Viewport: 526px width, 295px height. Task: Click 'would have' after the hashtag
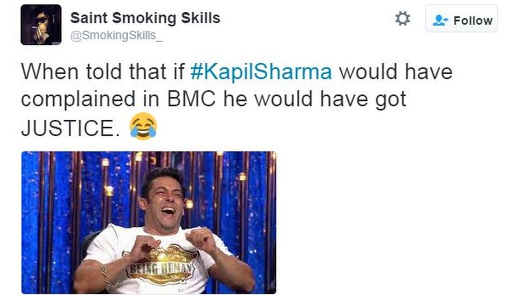click(x=396, y=71)
